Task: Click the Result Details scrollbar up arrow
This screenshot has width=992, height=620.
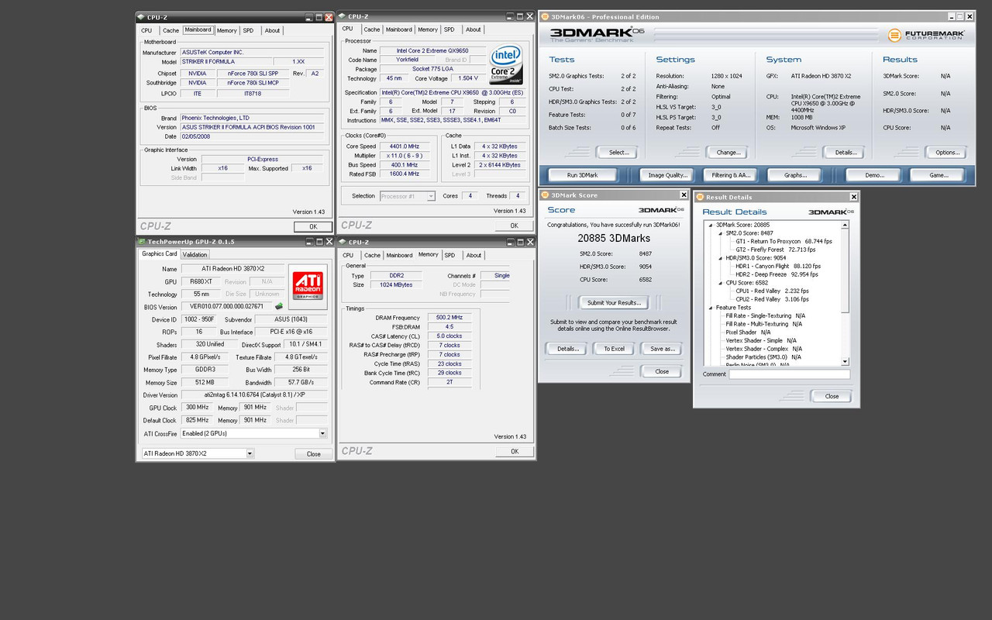Action: coord(846,225)
